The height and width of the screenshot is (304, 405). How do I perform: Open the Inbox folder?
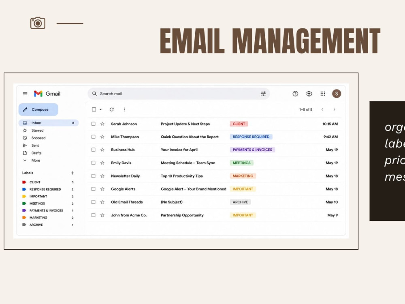tap(49, 123)
